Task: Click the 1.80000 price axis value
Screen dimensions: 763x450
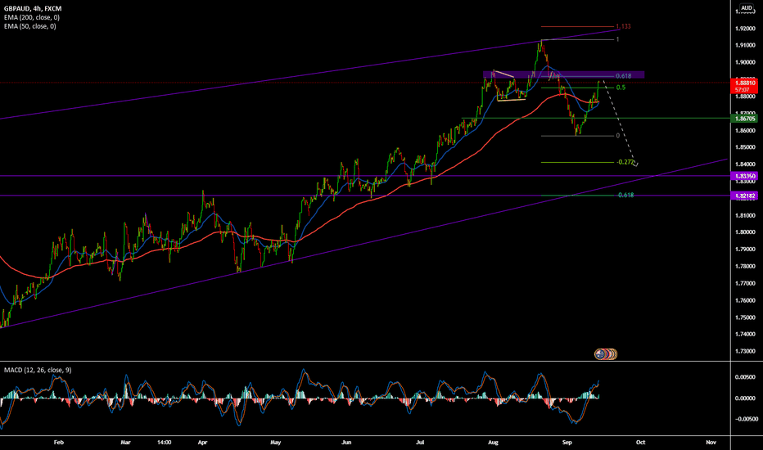Action: 745,232
